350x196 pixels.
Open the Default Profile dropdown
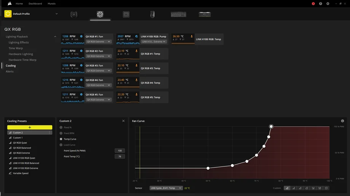coord(56,14)
